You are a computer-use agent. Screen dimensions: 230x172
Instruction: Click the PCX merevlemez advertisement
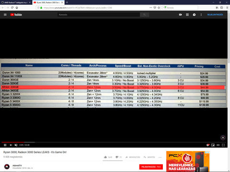[x=188, y=161]
